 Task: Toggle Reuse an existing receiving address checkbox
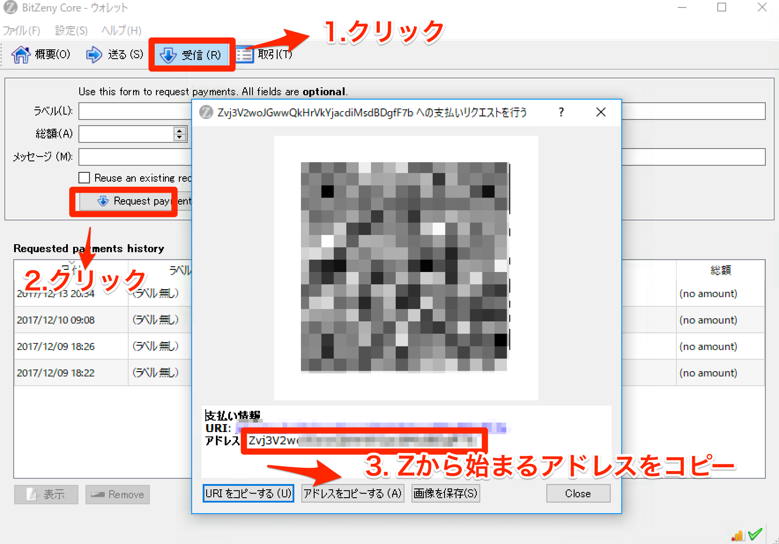point(84,178)
